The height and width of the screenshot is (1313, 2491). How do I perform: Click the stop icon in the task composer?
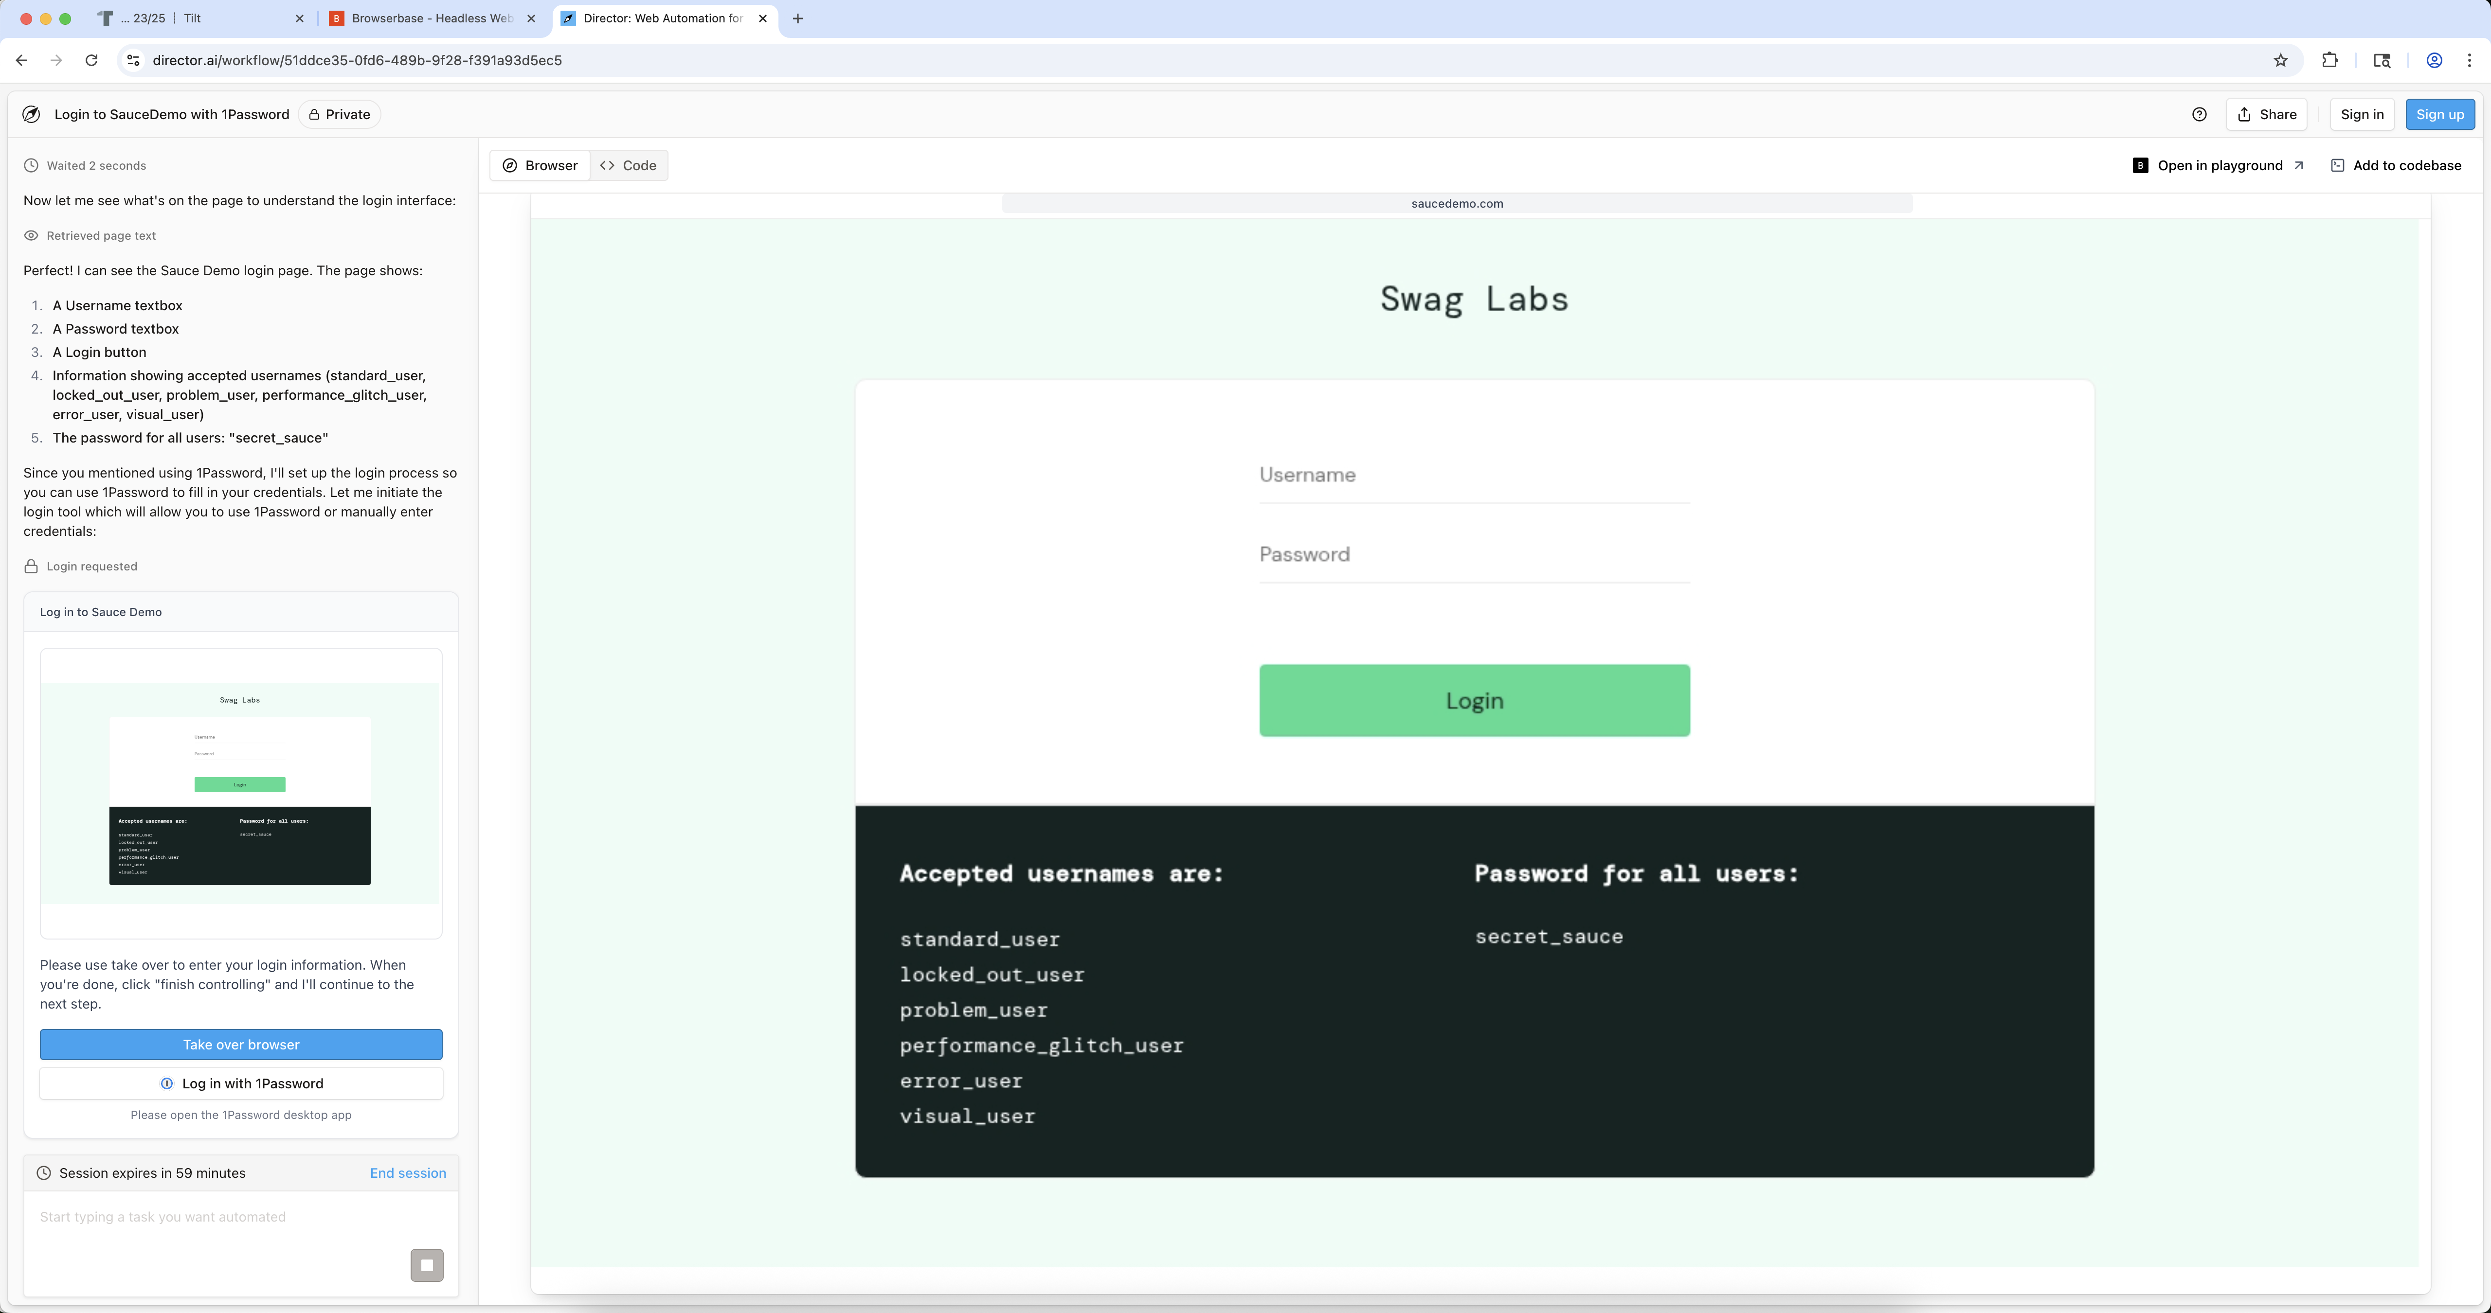427,1265
